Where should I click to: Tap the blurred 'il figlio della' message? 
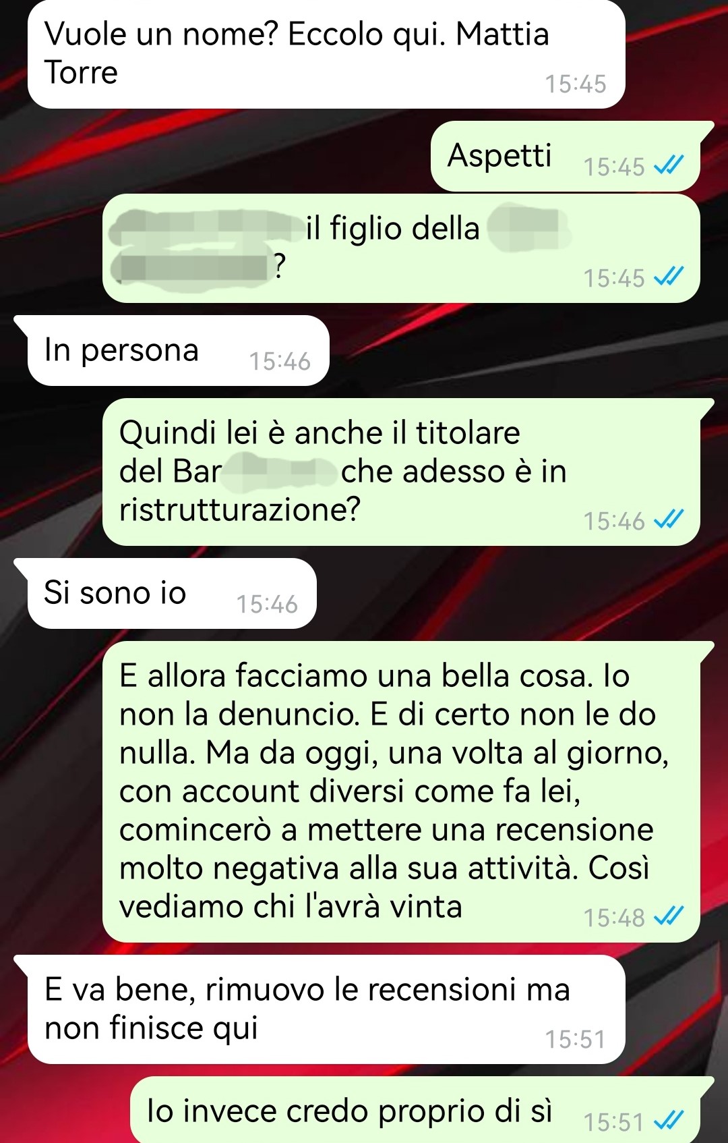pos(401,248)
